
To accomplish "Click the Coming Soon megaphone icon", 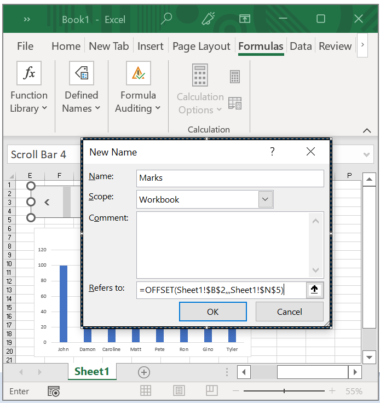I will (x=208, y=19).
